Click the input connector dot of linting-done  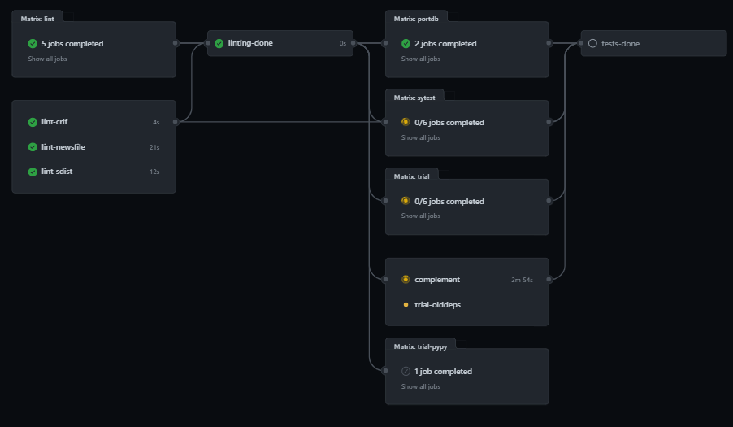[x=207, y=43]
